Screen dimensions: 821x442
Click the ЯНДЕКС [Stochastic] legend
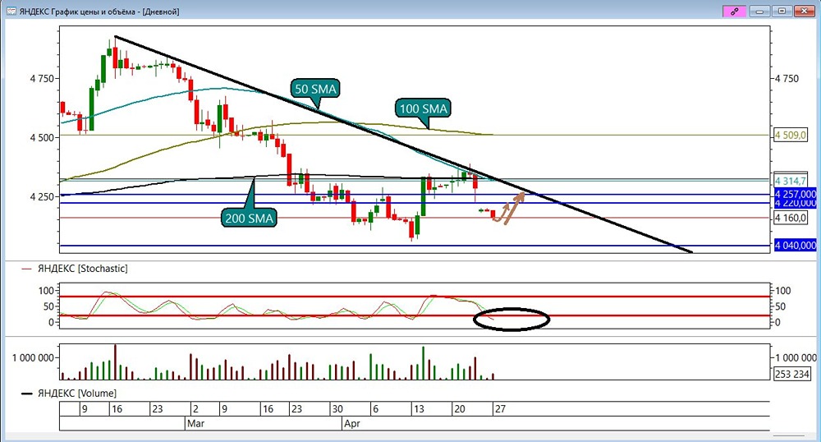[x=75, y=269]
